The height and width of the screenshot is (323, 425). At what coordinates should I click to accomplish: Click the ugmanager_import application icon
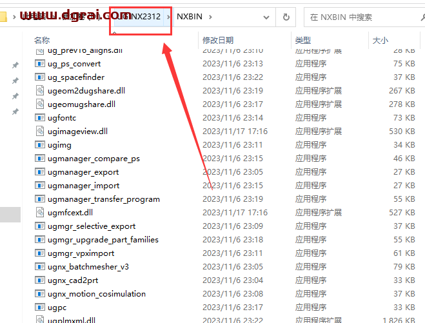(40, 186)
